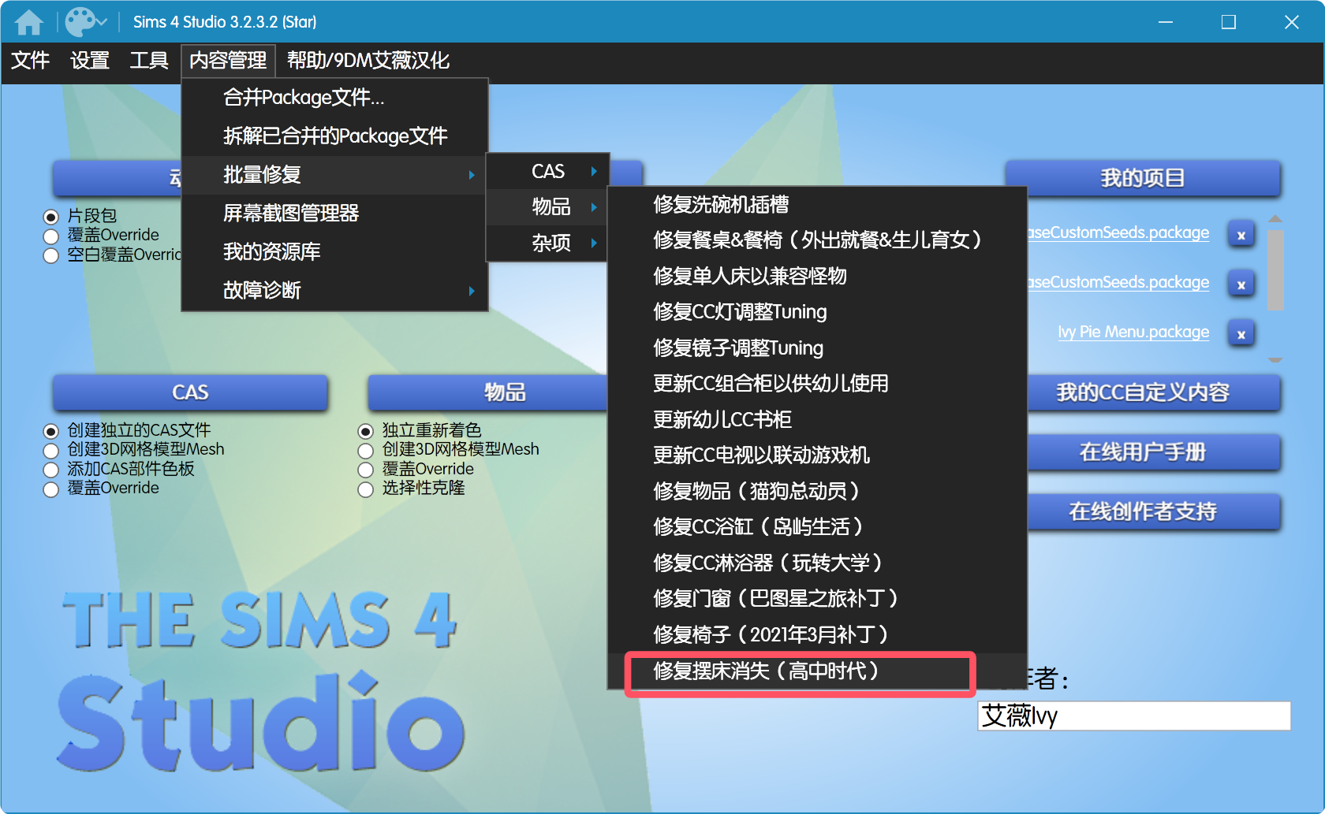Select 修复摆床消失（高中时代）

pos(818,671)
